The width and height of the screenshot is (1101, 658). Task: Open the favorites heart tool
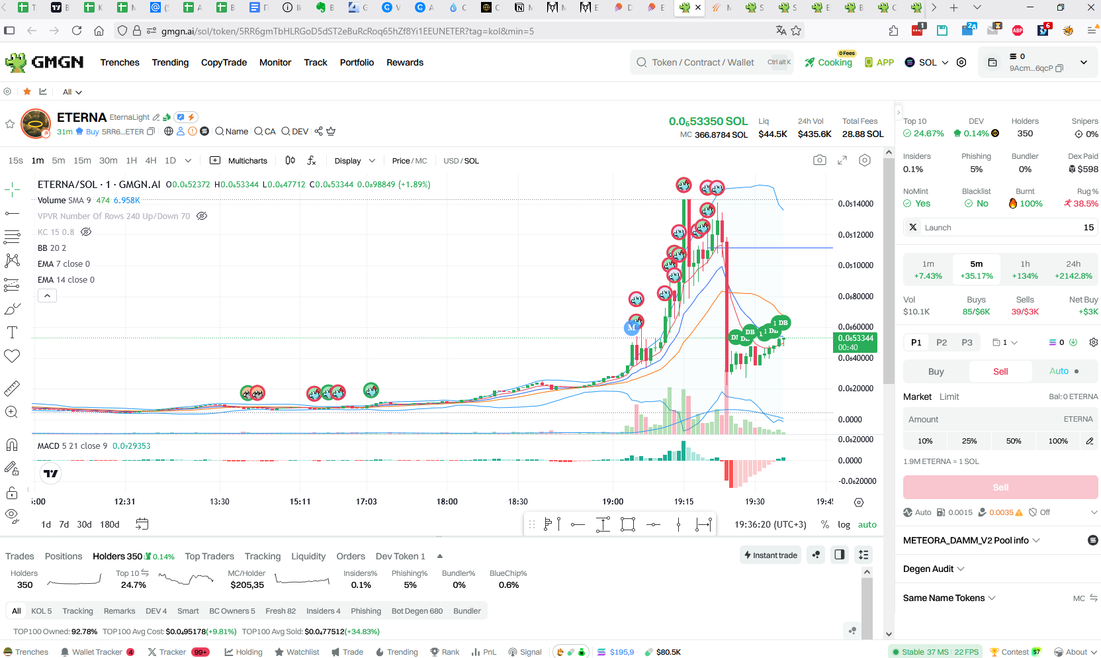12,356
